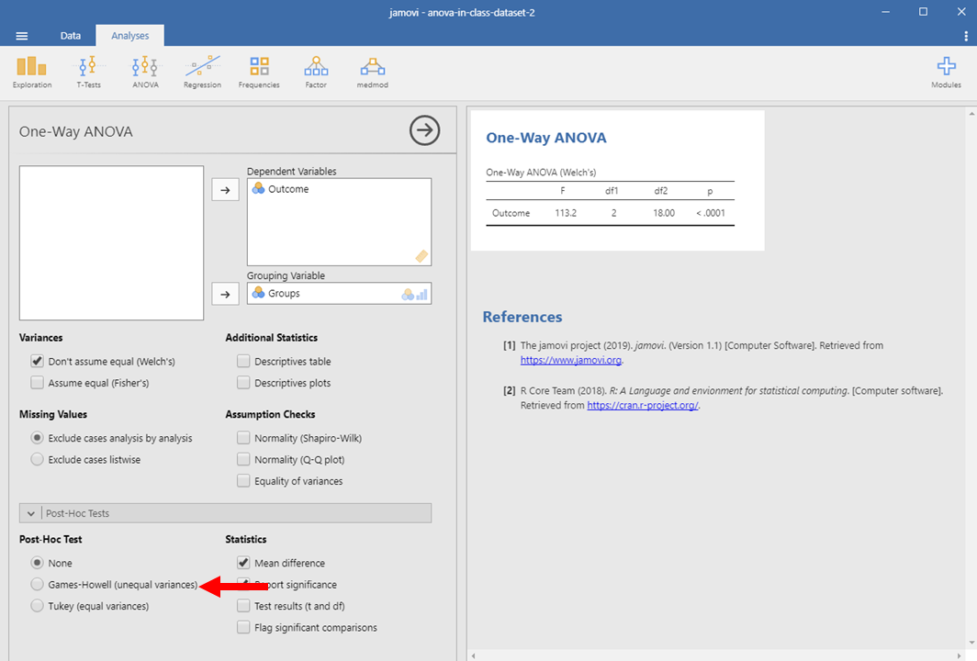
Task: Click the Outcome variable in Dependent Variables
Action: pos(288,189)
